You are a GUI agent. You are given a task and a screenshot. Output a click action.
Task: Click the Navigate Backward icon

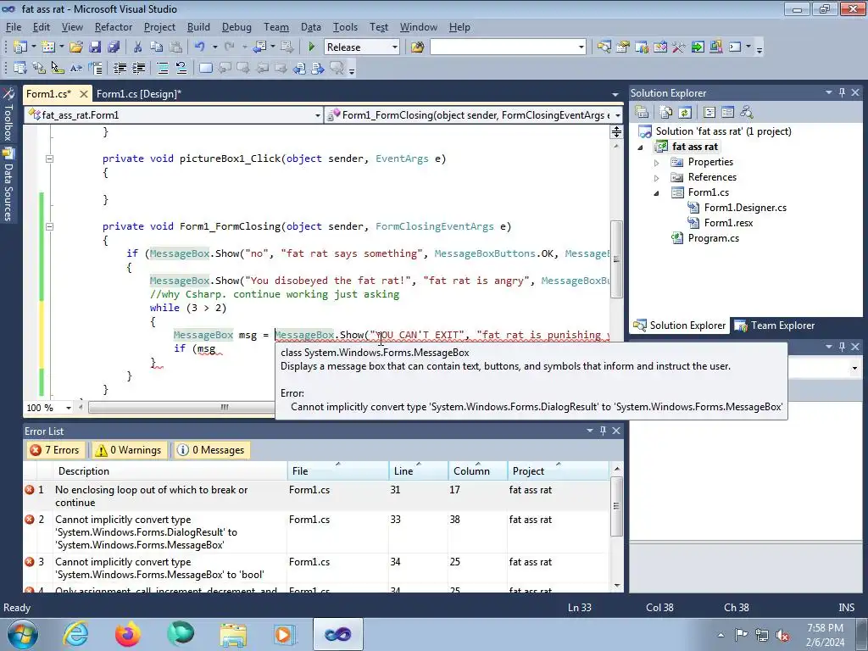[259, 47]
